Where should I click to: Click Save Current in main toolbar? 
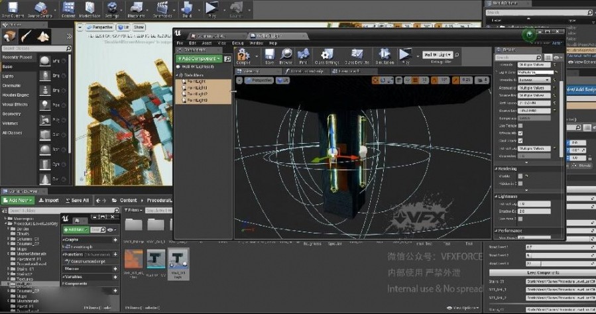point(13,9)
